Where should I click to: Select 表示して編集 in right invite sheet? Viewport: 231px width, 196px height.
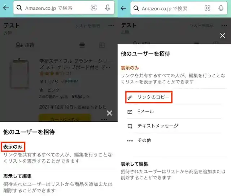134,164
